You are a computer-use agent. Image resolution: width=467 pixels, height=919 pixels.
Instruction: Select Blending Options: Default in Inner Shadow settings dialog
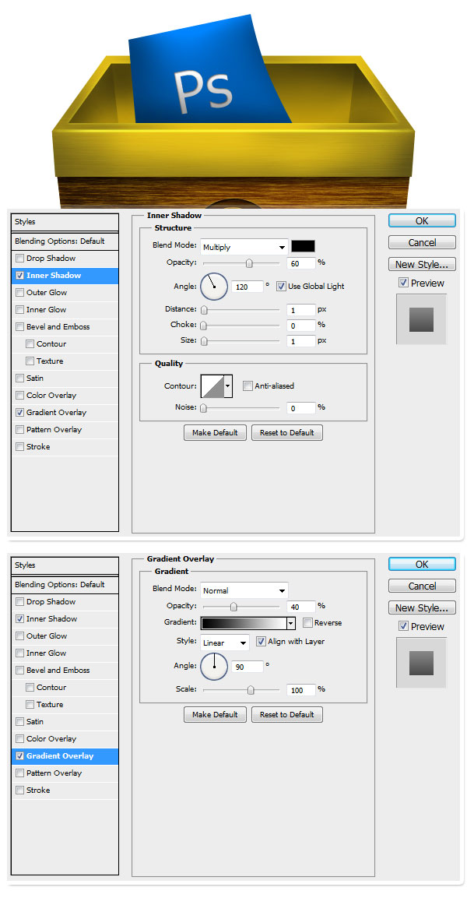click(65, 241)
